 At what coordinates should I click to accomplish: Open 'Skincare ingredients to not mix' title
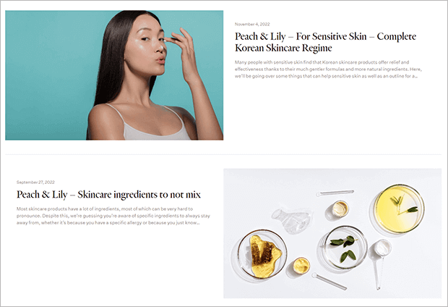108,195
